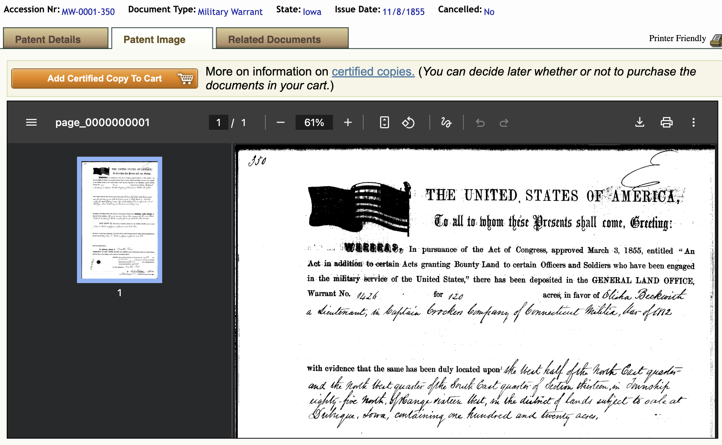Click the shopping cart icon
722x445 pixels.
(x=185, y=79)
